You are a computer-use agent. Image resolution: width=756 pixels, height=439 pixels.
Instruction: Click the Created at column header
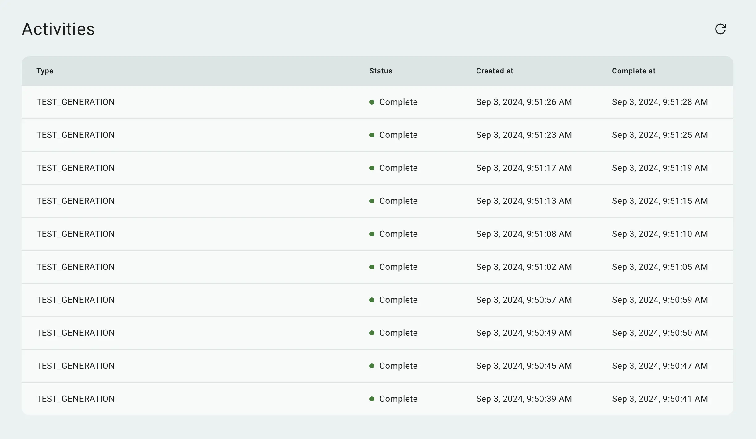[494, 71]
